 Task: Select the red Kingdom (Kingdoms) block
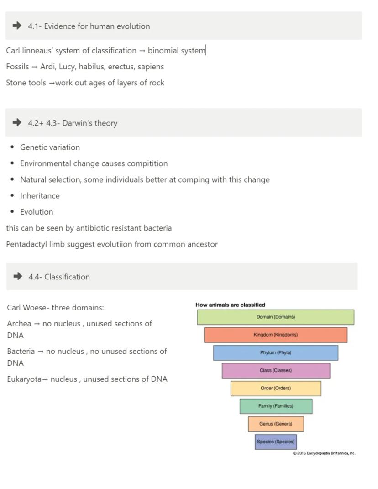[275, 335]
